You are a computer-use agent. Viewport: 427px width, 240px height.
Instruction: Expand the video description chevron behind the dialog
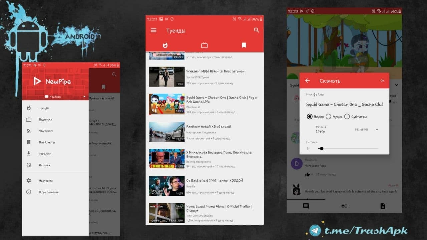(397, 85)
